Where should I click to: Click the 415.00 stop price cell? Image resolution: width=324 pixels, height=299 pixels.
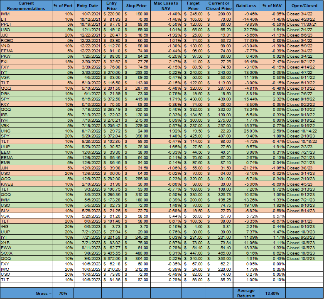[136, 99]
